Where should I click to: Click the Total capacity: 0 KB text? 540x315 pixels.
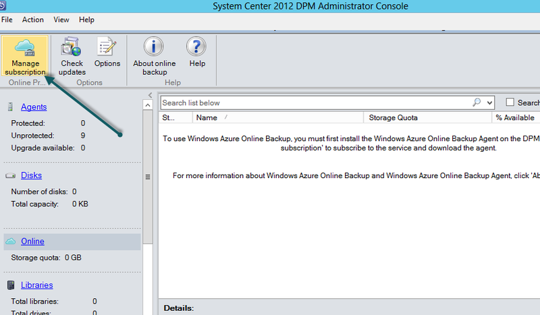click(49, 204)
